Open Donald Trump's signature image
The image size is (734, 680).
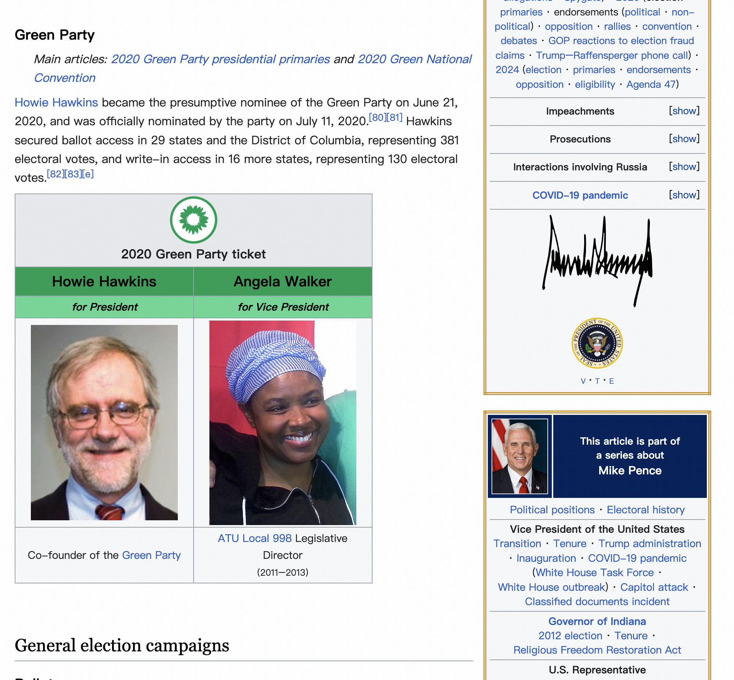[x=597, y=261]
